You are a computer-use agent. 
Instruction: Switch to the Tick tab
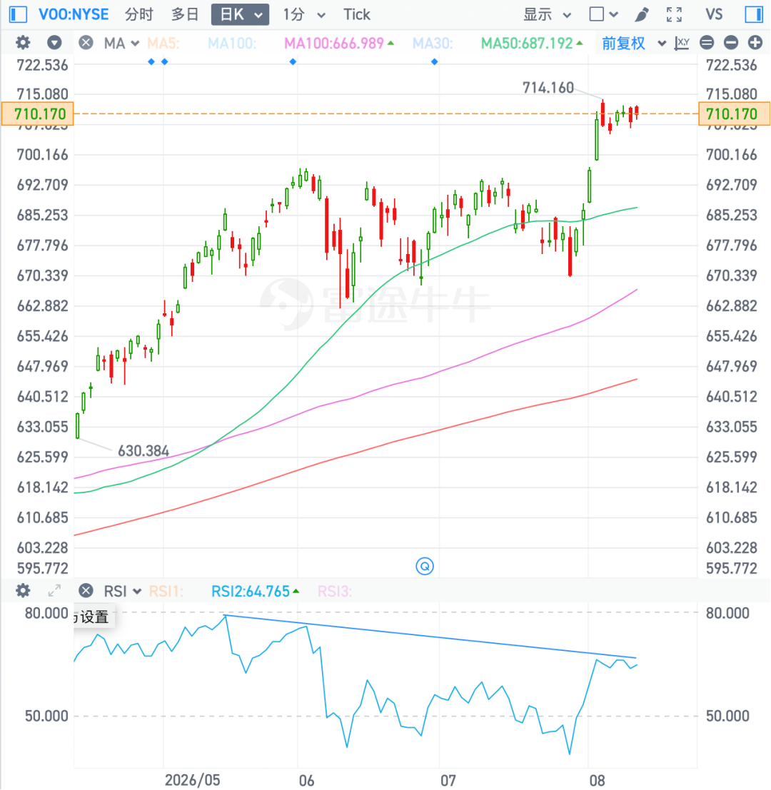[357, 14]
